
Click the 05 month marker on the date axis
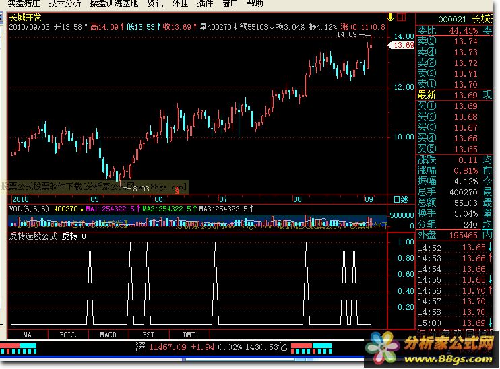[95, 199]
